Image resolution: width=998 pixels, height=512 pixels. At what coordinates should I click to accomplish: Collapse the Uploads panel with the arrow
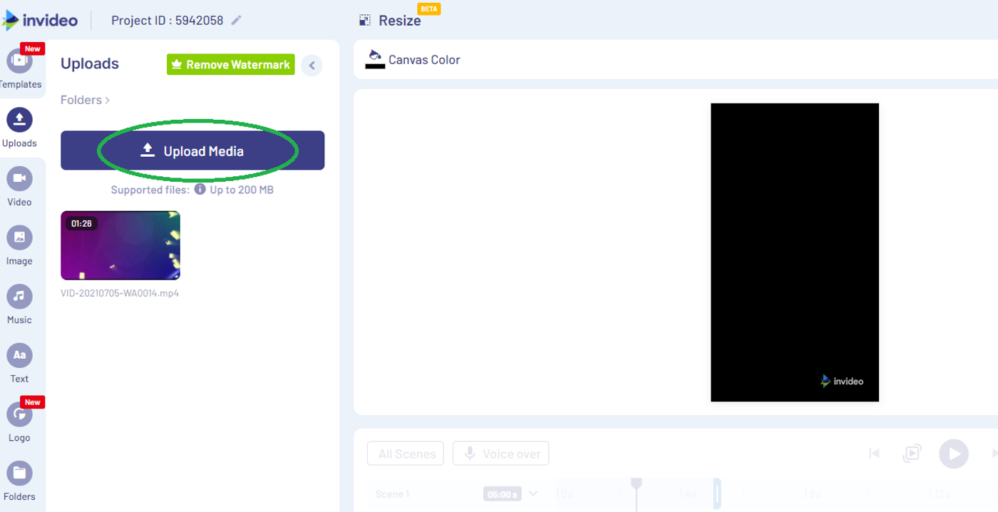pos(312,65)
